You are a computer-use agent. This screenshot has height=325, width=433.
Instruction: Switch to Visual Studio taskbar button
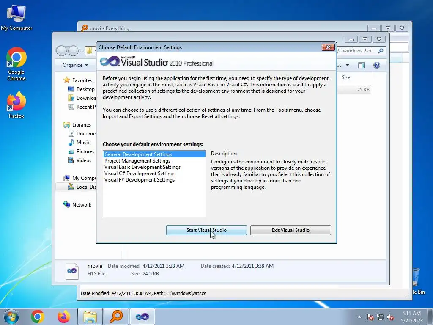pos(143,317)
